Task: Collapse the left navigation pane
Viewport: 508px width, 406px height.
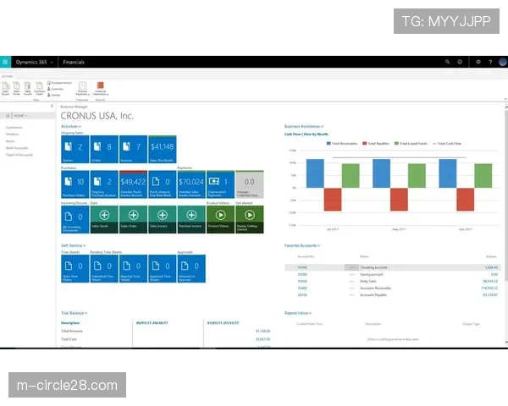Action: point(52,107)
